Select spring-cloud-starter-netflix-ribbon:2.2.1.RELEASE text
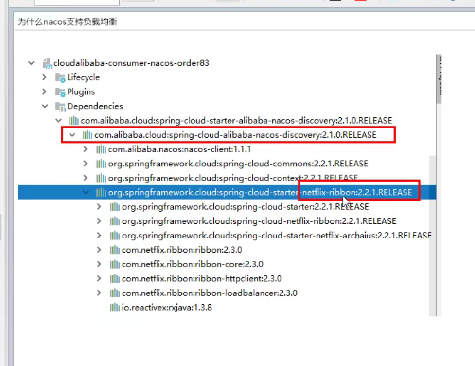The height and width of the screenshot is (366, 475). click(x=260, y=193)
